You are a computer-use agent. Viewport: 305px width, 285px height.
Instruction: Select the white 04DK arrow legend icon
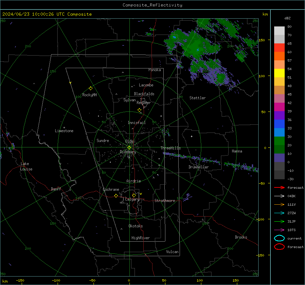point(279,196)
